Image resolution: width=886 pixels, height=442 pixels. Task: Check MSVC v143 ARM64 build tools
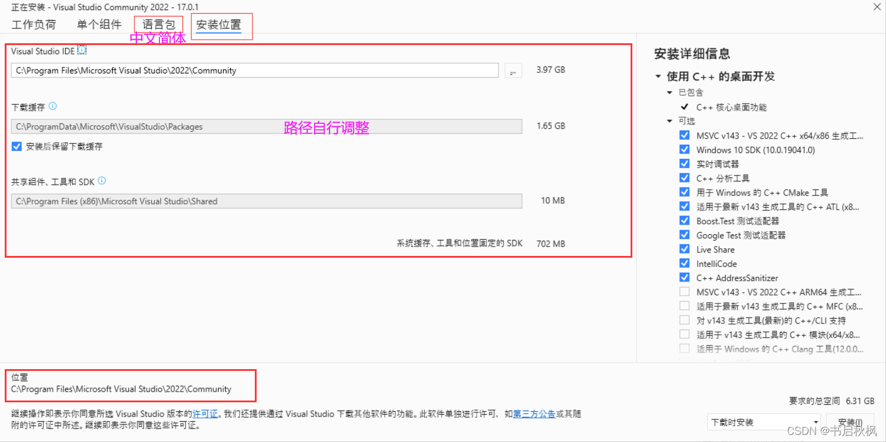[x=685, y=292]
